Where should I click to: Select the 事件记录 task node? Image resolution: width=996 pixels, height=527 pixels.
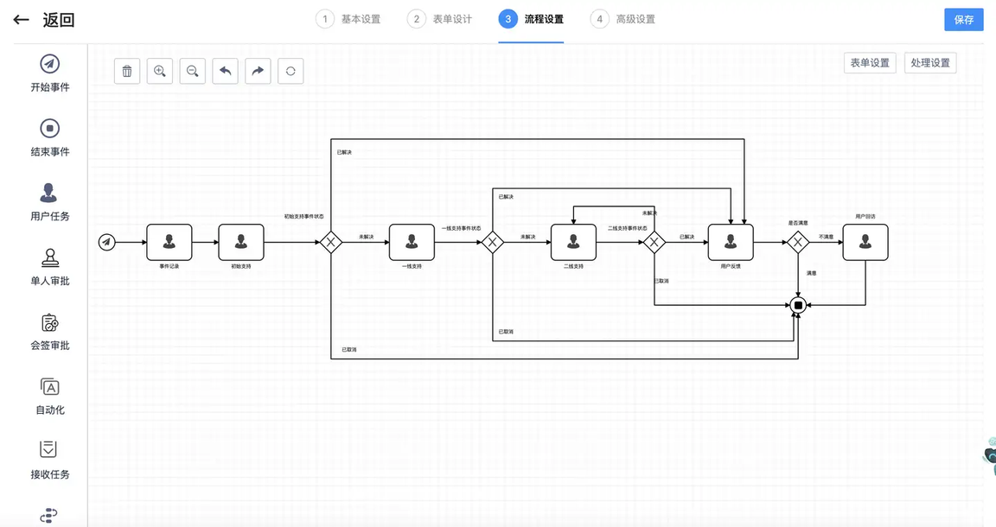[x=169, y=242]
